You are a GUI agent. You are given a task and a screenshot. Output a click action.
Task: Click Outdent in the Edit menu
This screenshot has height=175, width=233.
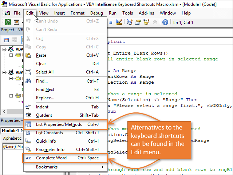[x=44, y=115]
